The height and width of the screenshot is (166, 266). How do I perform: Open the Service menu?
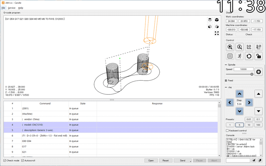pos(12,8)
